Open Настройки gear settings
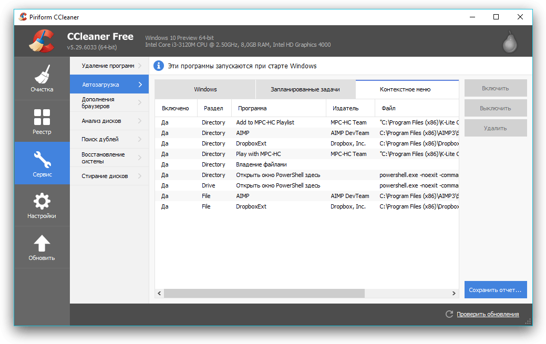This screenshot has width=546, height=344. click(42, 205)
